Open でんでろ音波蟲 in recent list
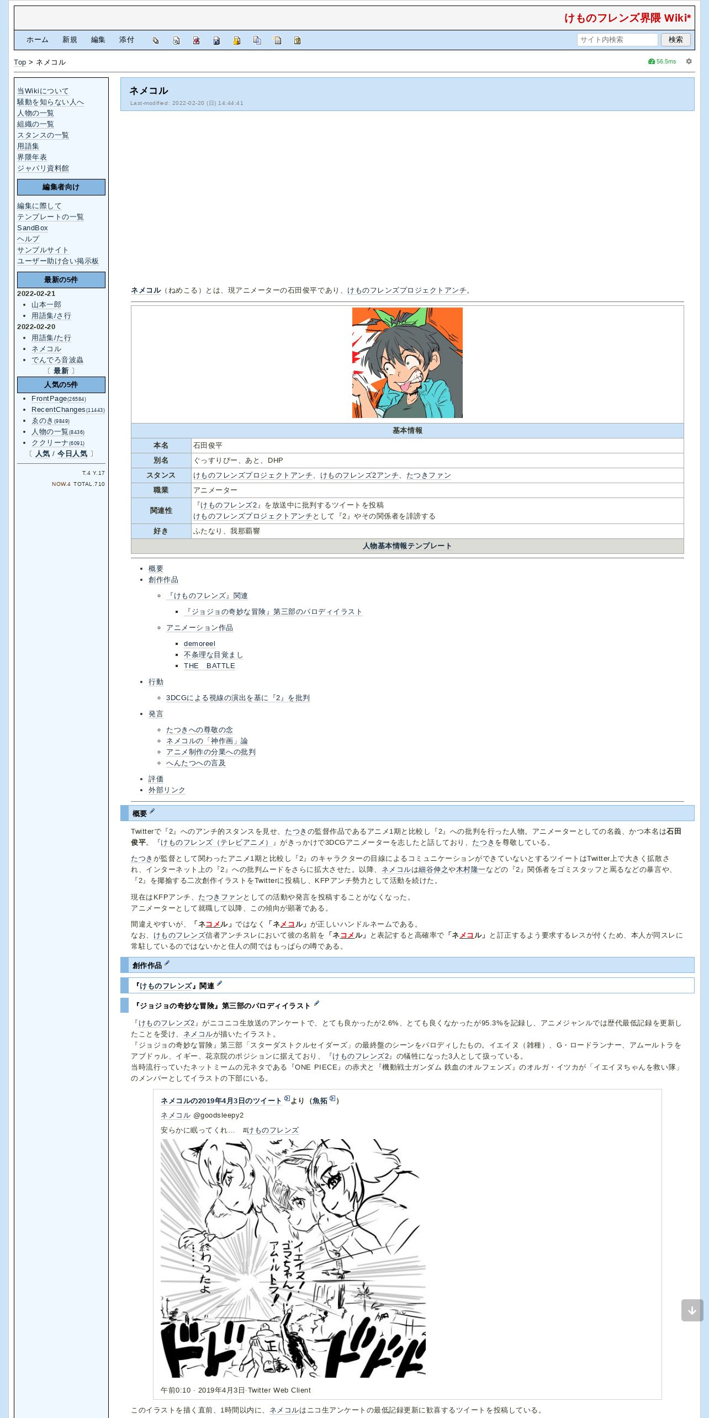 (x=57, y=360)
